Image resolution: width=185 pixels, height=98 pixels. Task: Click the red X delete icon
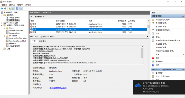coord(153,58)
